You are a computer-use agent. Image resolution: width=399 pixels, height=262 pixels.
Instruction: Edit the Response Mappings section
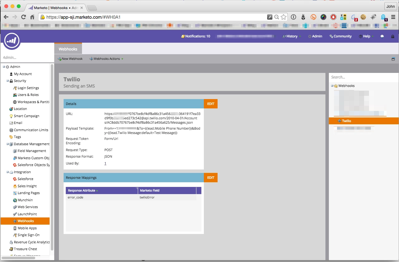pyautogui.click(x=211, y=178)
